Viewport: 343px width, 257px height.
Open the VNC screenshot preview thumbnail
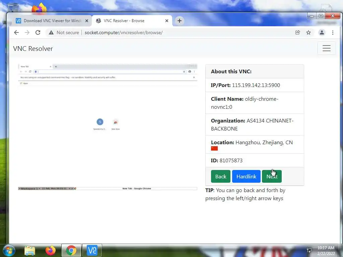click(x=108, y=127)
